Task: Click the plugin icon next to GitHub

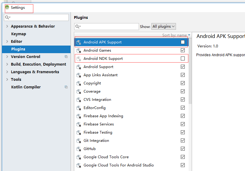Action: [x=79, y=149]
